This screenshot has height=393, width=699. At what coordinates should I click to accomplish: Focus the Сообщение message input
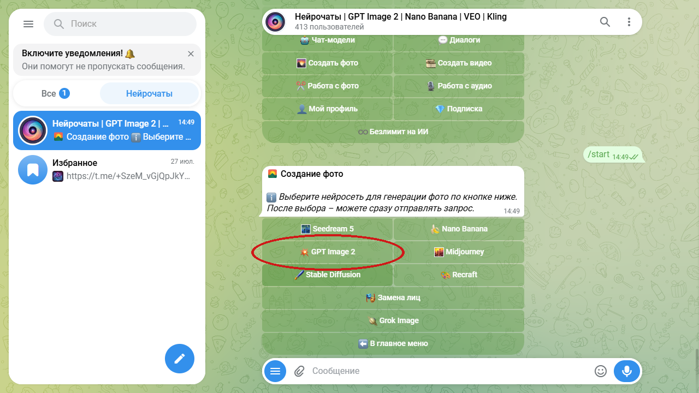click(x=448, y=371)
